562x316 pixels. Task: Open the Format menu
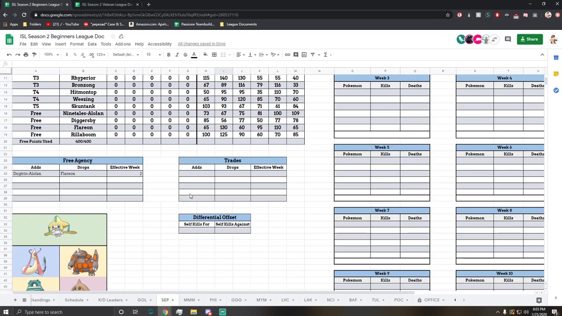click(76, 44)
